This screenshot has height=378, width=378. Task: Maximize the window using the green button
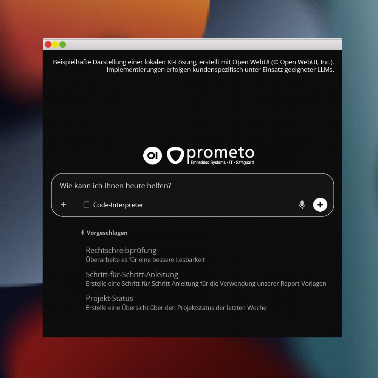click(x=63, y=45)
